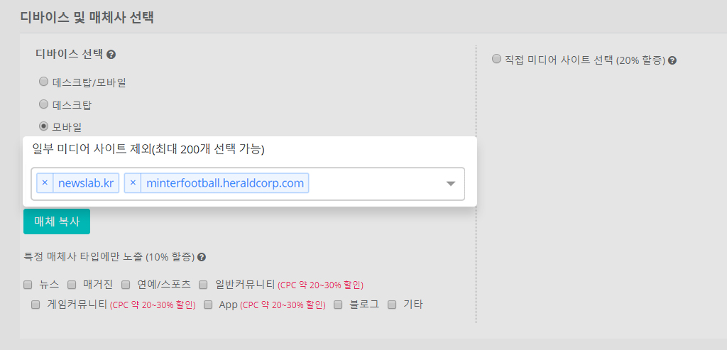Select the 기타 checkbox
The width and height of the screenshot is (727, 350).
pos(392,305)
